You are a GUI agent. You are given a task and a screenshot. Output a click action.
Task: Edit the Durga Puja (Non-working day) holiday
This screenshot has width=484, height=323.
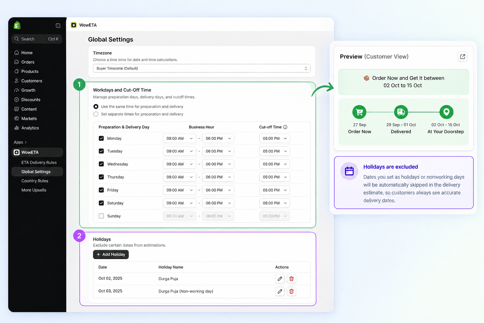point(280,291)
